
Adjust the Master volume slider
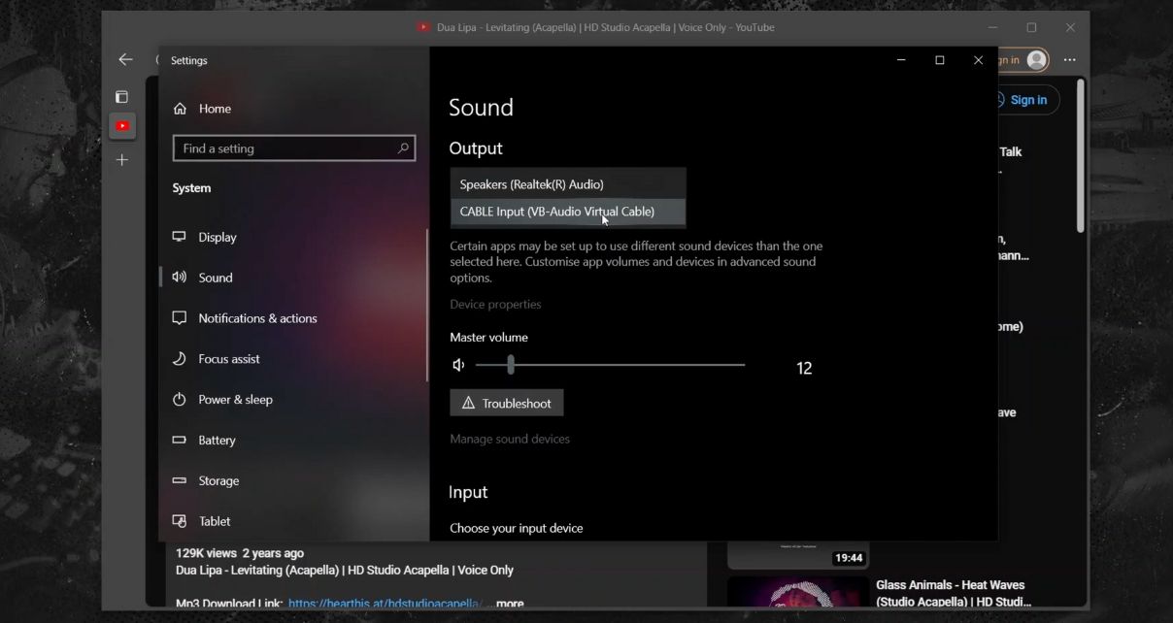pyautogui.click(x=511, y=365)
